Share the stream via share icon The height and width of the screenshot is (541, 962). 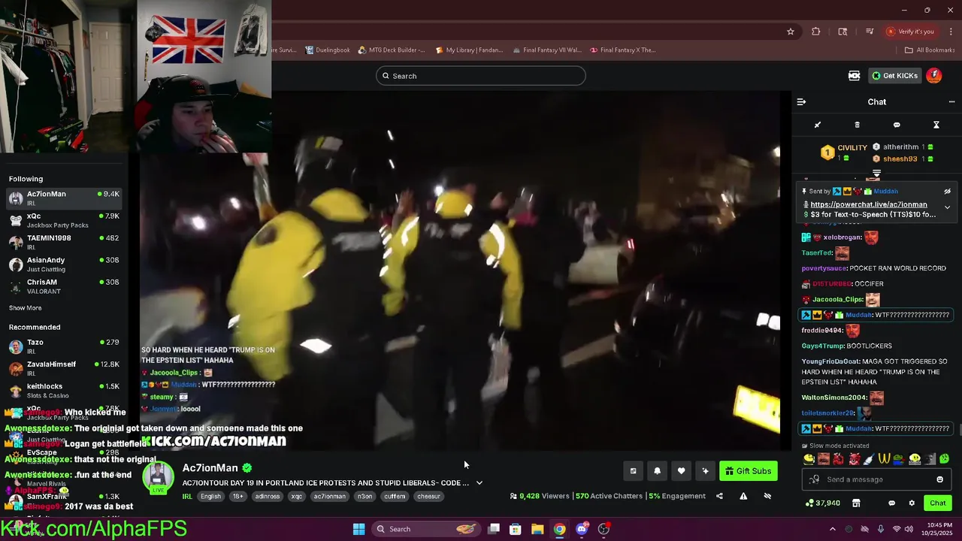[719, 496]
